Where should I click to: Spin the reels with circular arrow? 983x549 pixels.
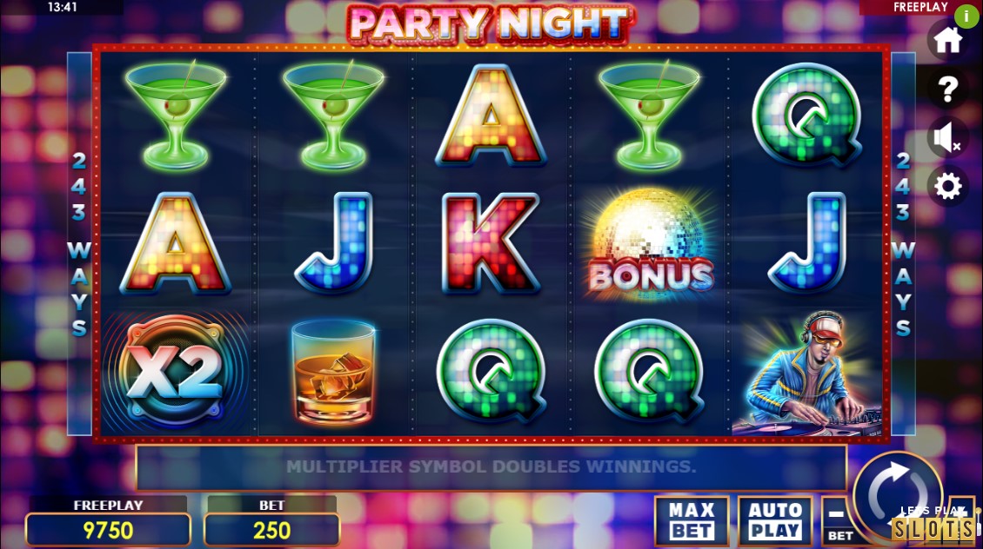pos(898,493)
